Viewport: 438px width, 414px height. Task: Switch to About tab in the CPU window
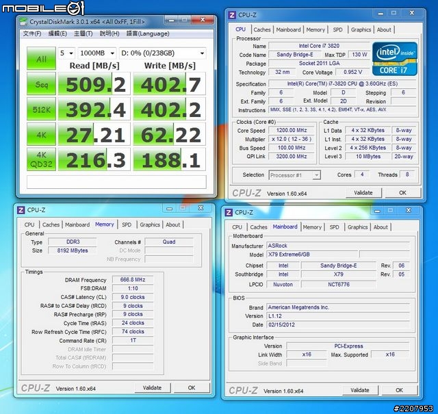[384, 29]
